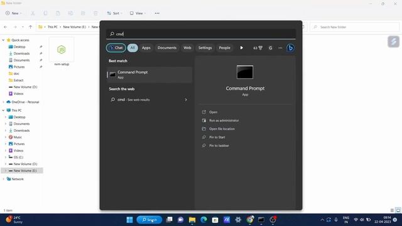Expand cmd web result chevron

point(186,100)
